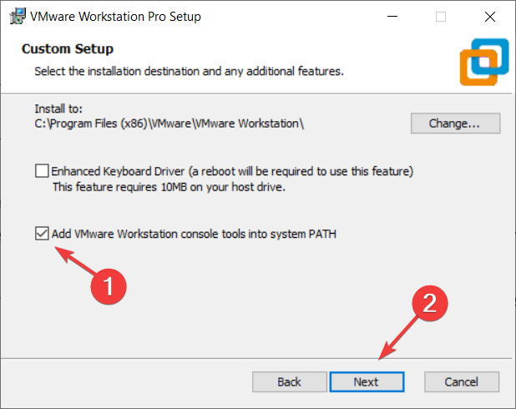Screen dimensions: 516x409
Task: Click the VMware Workstation Pro Setup title text
Action: click(x=115, y=17)
